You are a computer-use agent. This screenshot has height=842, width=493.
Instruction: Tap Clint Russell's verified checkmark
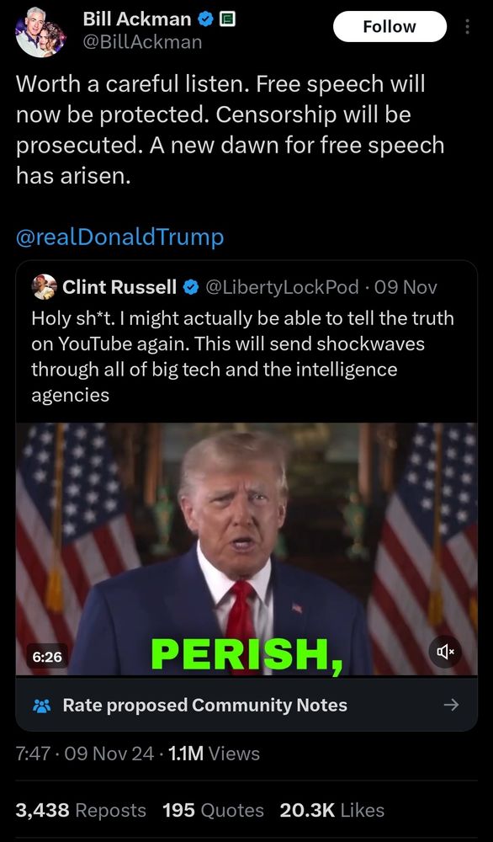pyautogui.click(x=190, y=288)
